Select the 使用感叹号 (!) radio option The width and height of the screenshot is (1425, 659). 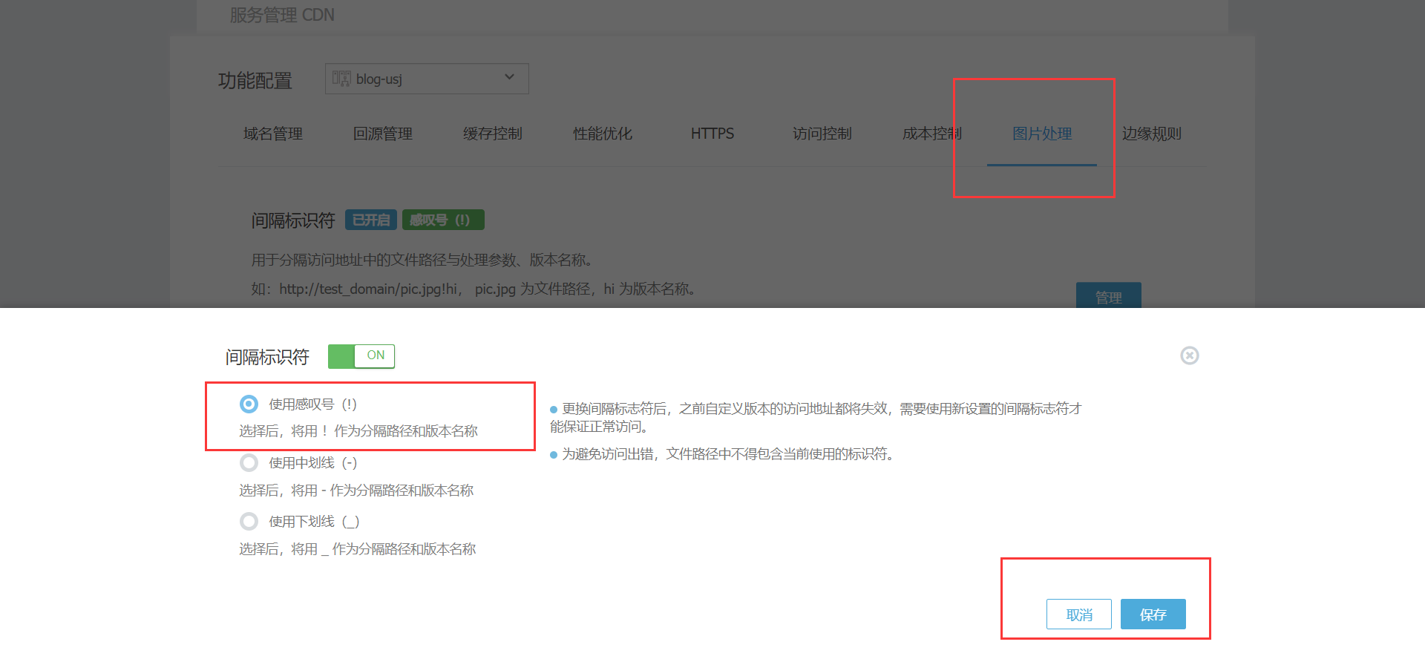pos(249,404)
